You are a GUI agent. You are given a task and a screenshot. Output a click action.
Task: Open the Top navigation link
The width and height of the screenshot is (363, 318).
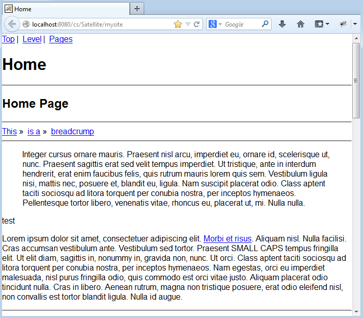[9, 39]
